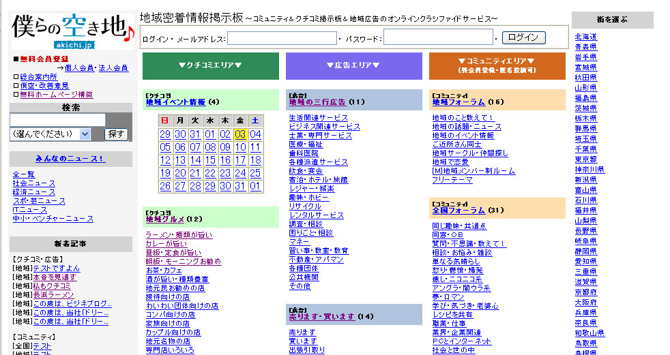Click into the パスワード password field
Screen dimensions: 670x355
[x=437, y=37]
